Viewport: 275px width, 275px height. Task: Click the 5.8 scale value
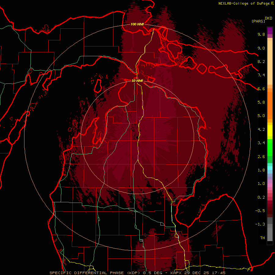click(x=261, y=102)
